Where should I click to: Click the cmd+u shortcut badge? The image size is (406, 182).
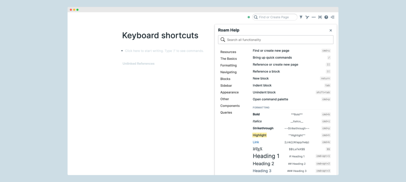[326, 51]
